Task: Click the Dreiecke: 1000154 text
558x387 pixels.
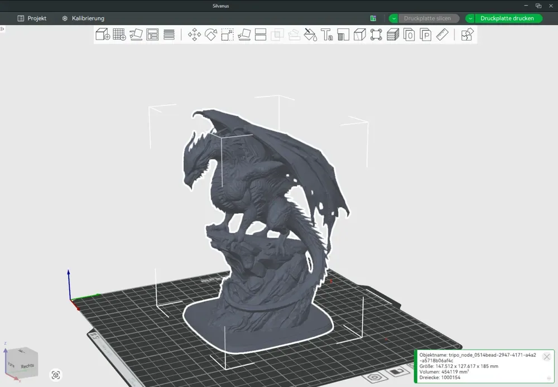Action: 440,378
